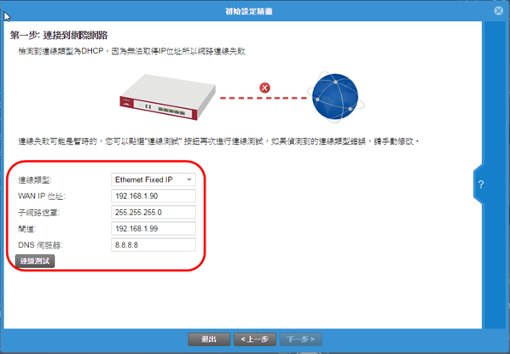Click the red connection failed X icon

click(x=264, y=88)
